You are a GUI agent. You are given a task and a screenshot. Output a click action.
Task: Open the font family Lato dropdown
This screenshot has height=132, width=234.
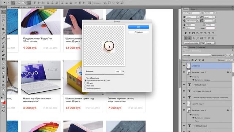(x=201, y=13)
